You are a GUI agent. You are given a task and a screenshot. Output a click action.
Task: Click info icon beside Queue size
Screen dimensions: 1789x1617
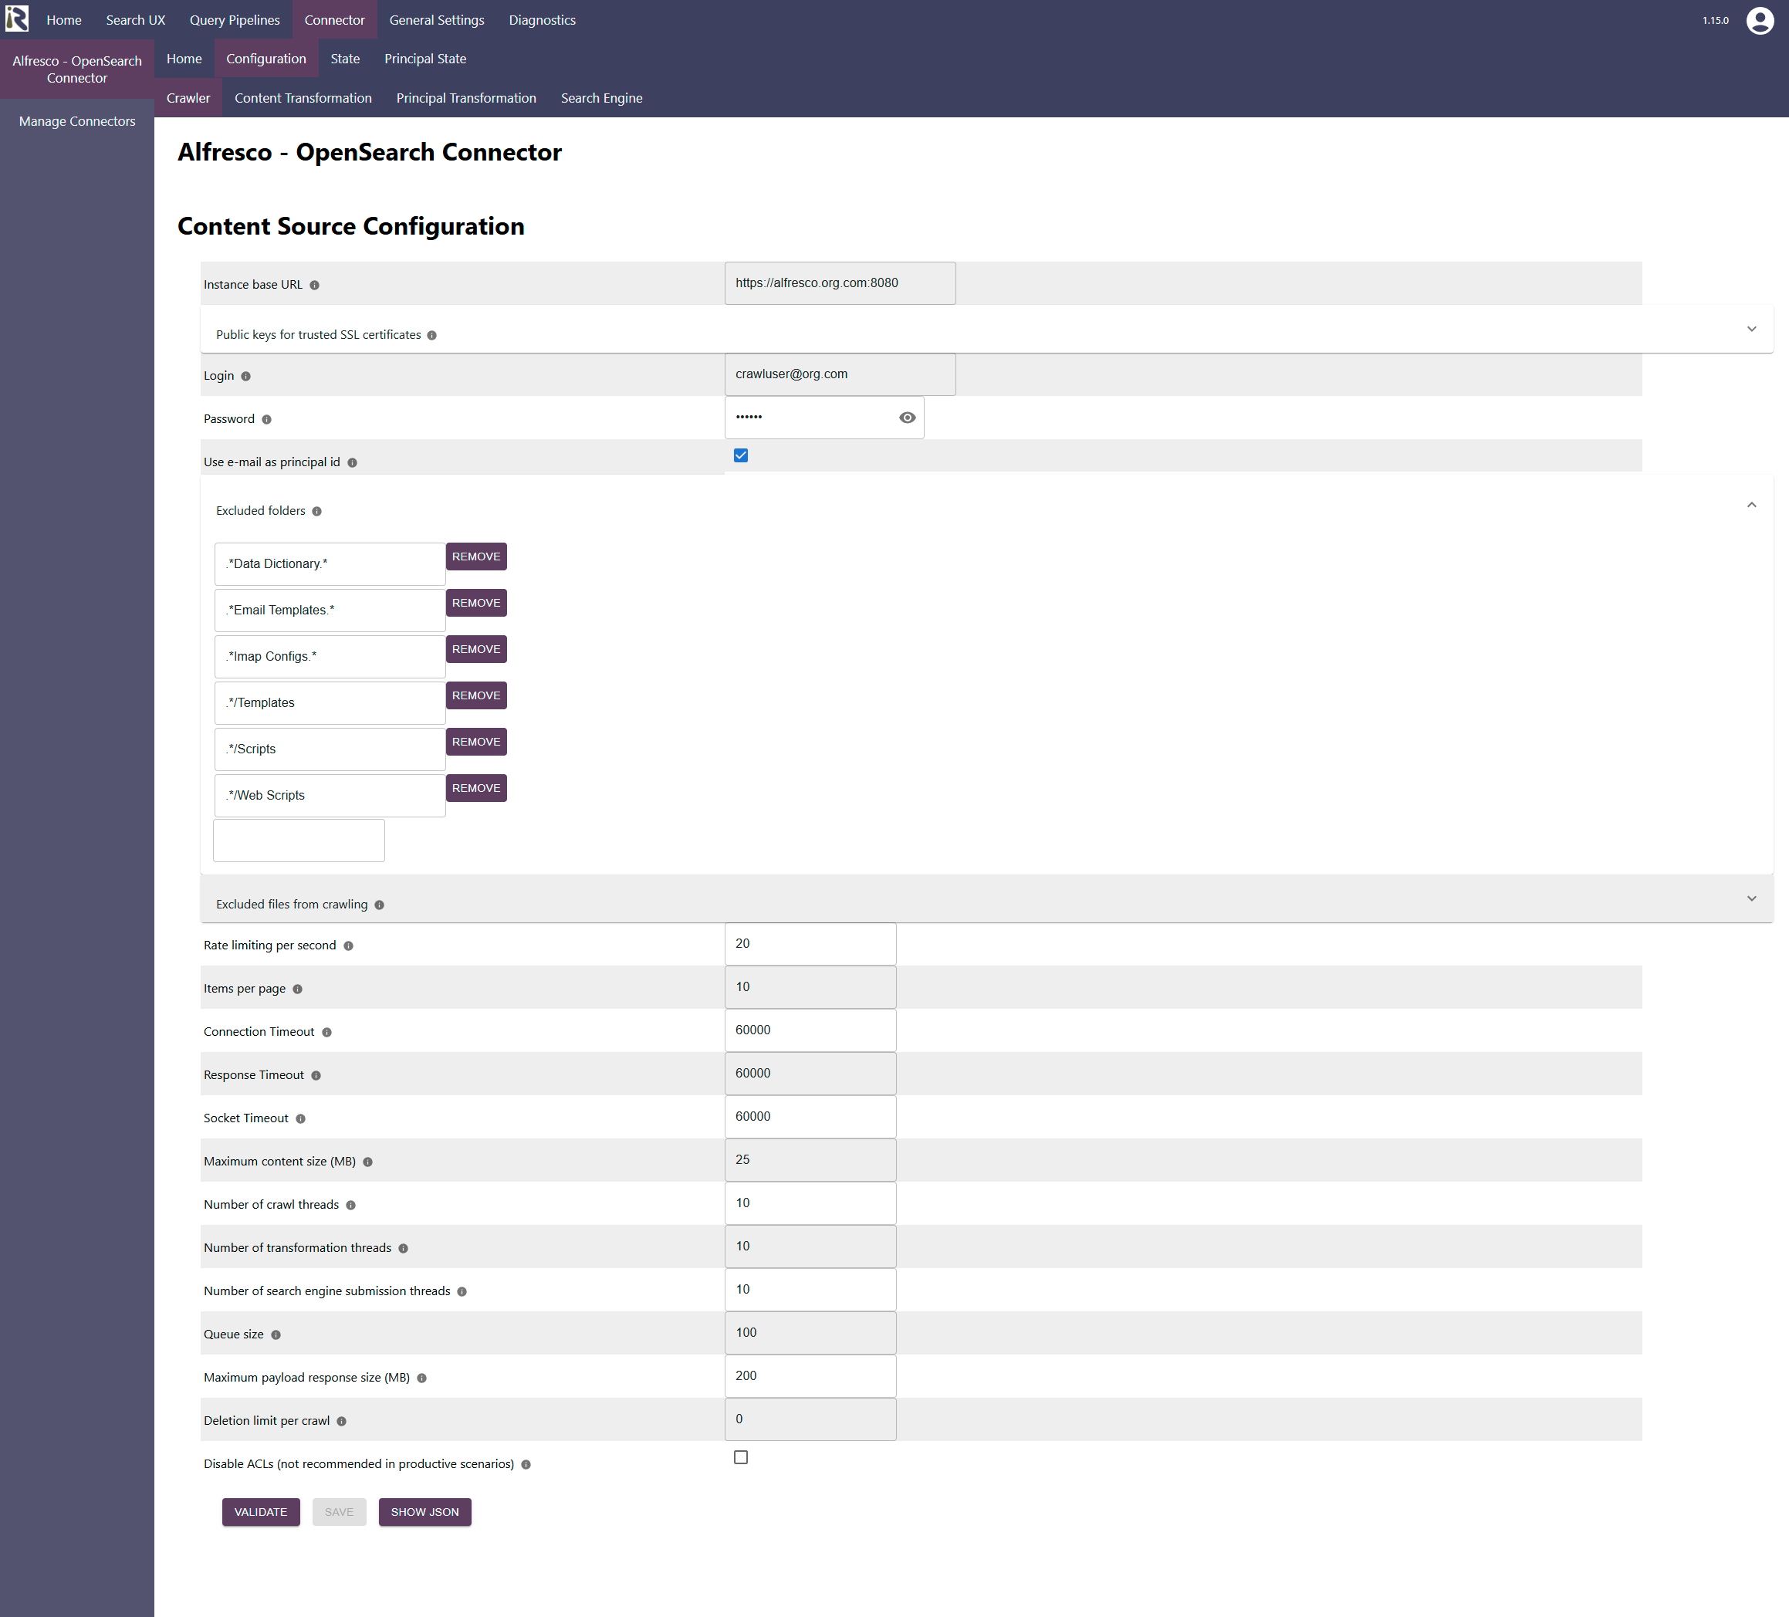click(276, 1335)
